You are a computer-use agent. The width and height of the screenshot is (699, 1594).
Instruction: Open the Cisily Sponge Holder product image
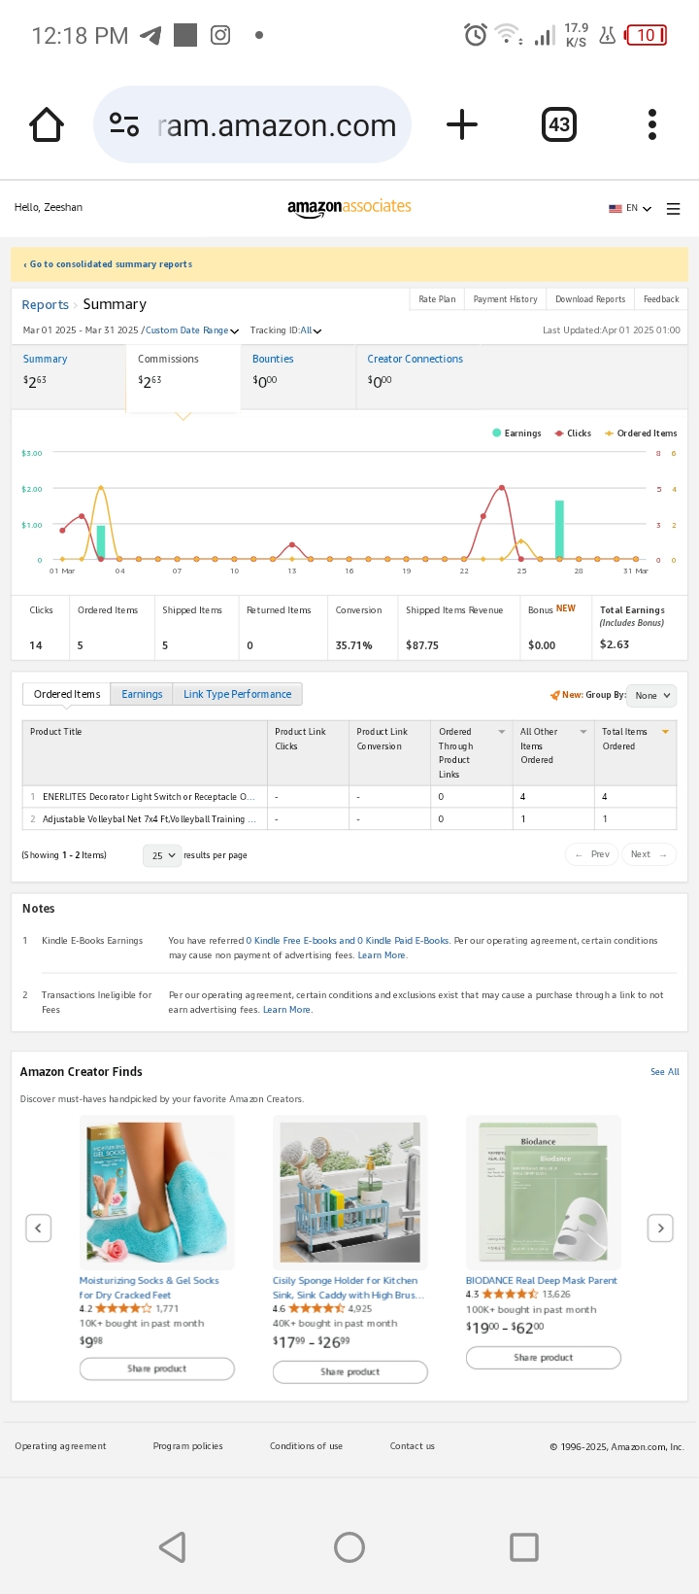[x=349, y=1193]
